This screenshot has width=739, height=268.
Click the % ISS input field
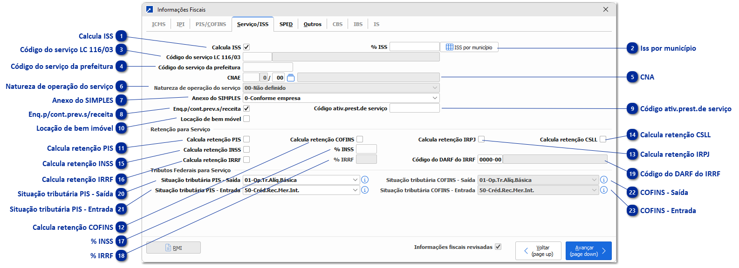[414, 47]
